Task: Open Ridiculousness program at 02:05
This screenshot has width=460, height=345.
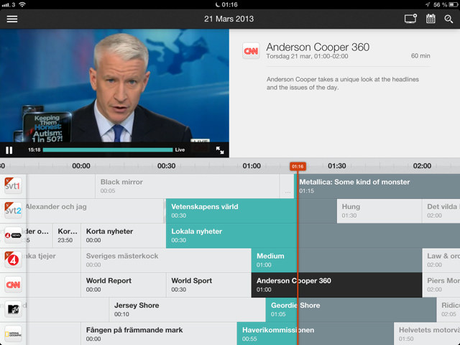Action: tap(448, 309)
